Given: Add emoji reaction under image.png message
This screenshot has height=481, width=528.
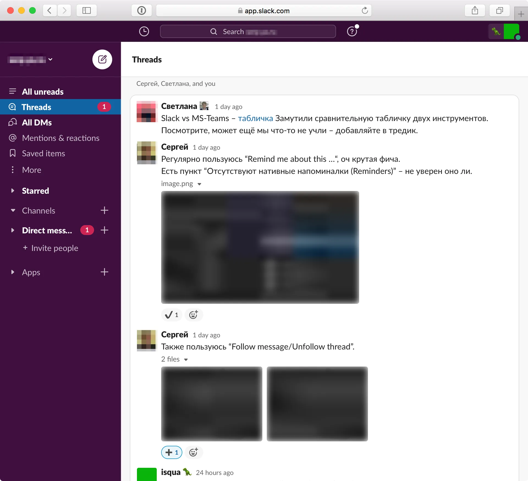Looking at the screenshot, I should tap(194, 315).
